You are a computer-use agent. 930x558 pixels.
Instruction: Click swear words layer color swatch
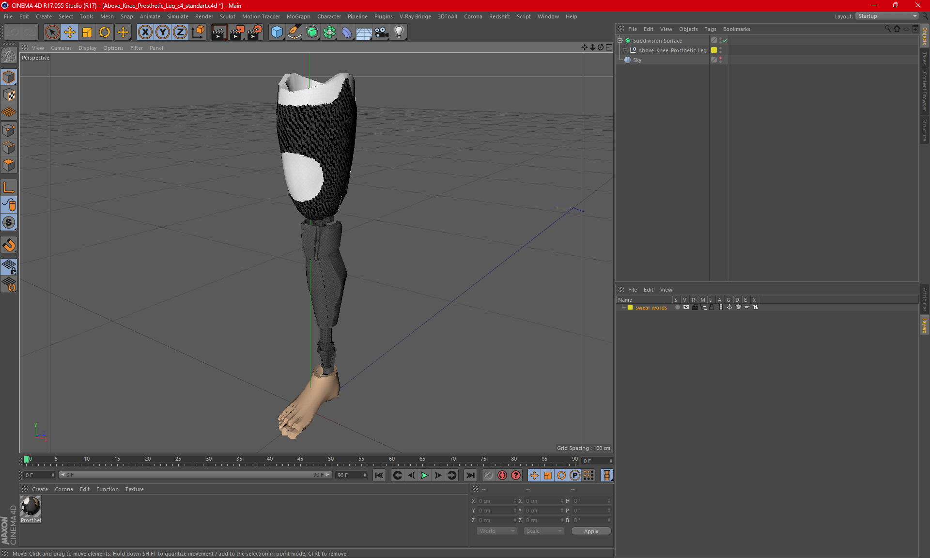630,308
